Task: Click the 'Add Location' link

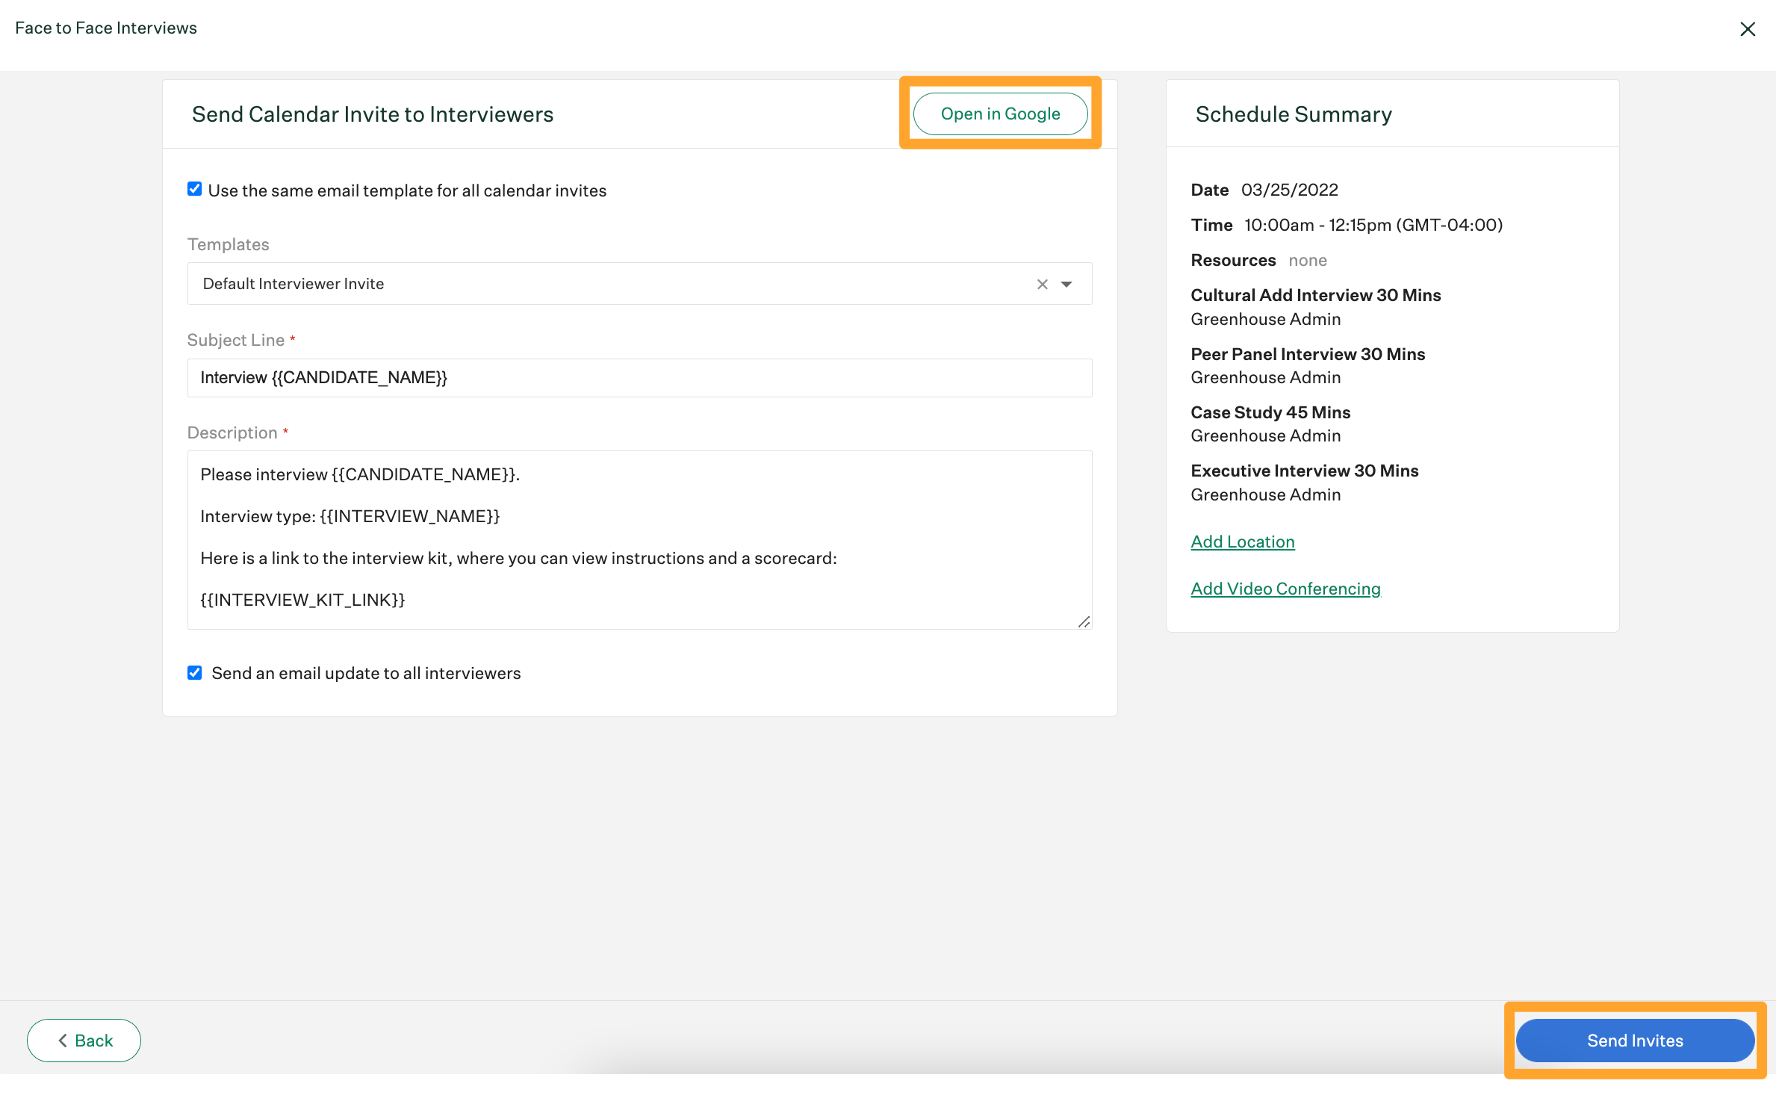Action: pos(1243,541)
